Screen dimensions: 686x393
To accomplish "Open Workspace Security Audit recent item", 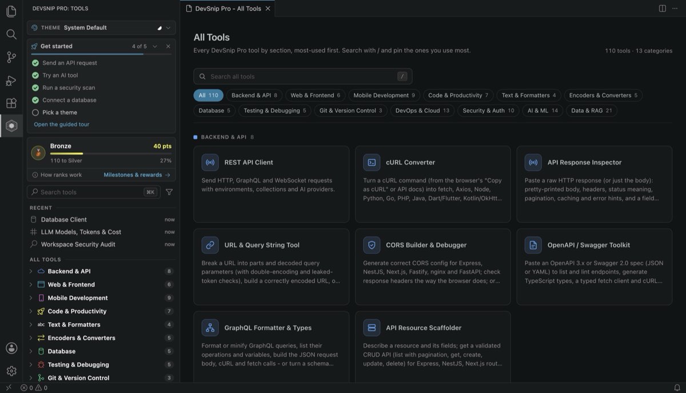I will click(x=102, y=244).
